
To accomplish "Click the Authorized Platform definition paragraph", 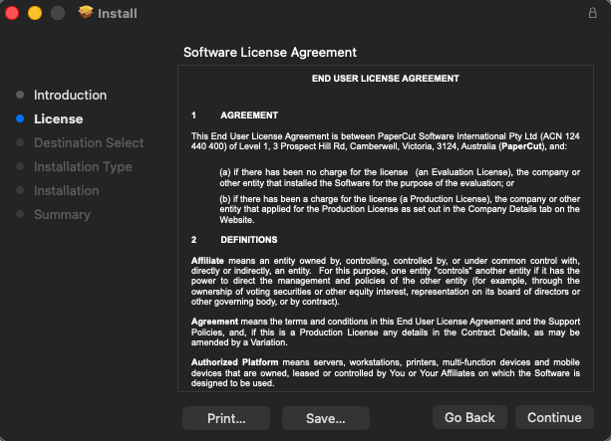I will [x=385, y=372].
